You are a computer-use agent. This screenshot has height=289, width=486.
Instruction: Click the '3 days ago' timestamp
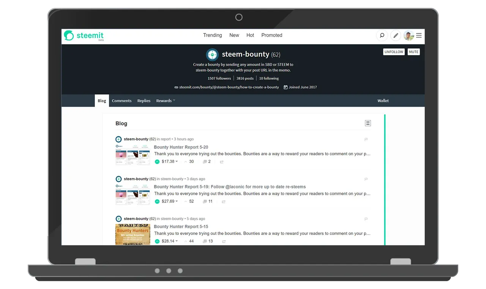[196, 179]
